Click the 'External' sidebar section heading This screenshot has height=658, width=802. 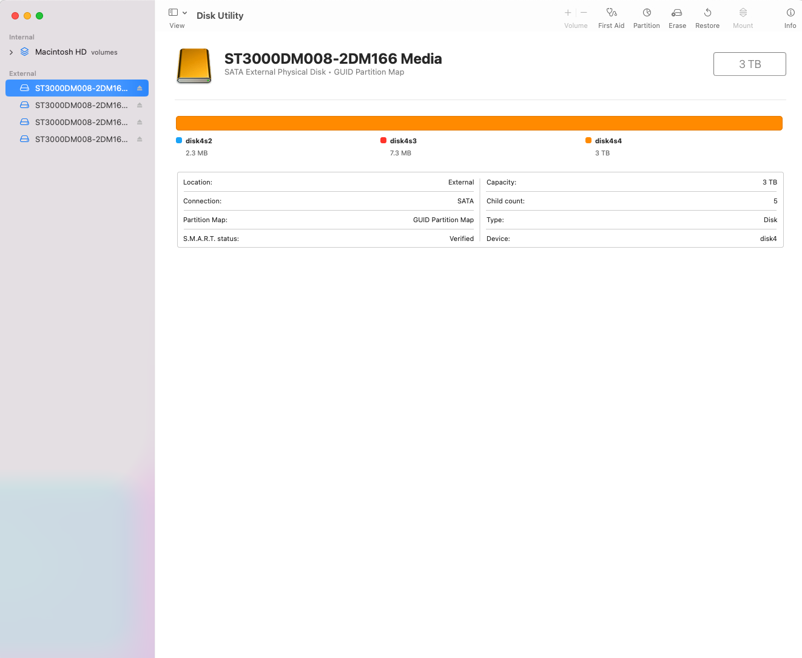[22, 73]
